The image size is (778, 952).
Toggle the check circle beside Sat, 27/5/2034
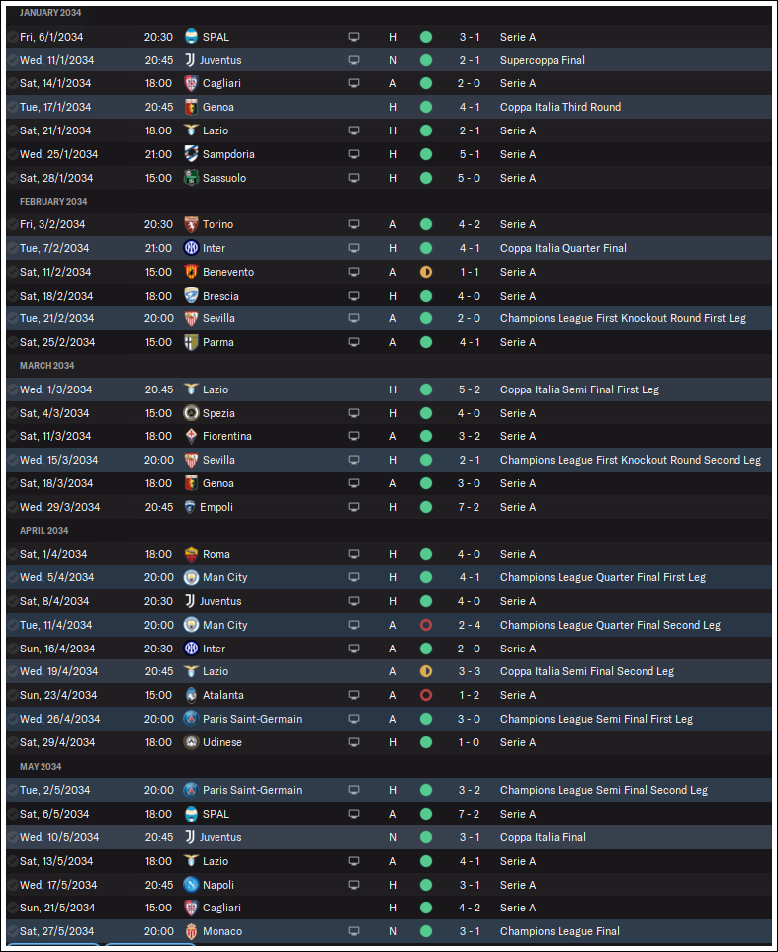tap(13, 931)
